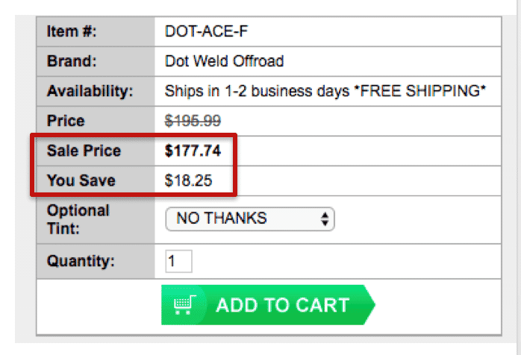The width and height of the screenshot is (521, 355).
Task: Open the Optional Tint NO THANKS dropdown
Action: point(249,219)
